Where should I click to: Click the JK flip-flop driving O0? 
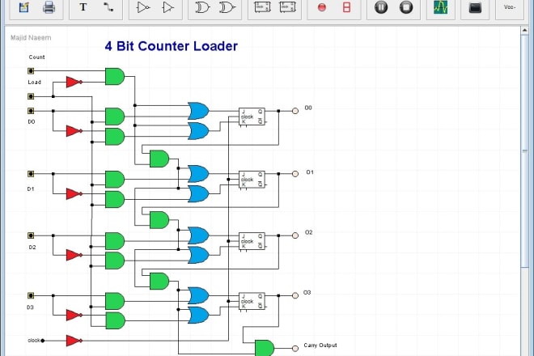click(x=252, y=117)
